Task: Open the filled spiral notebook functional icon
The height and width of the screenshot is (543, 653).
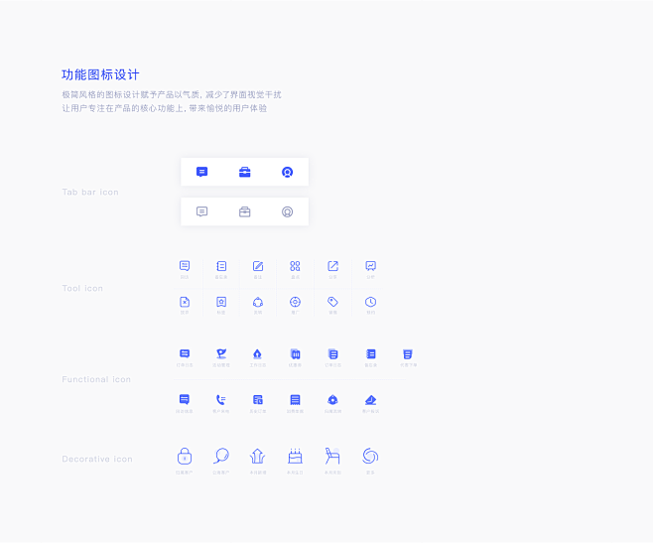Action: click(x=370, y=353)
